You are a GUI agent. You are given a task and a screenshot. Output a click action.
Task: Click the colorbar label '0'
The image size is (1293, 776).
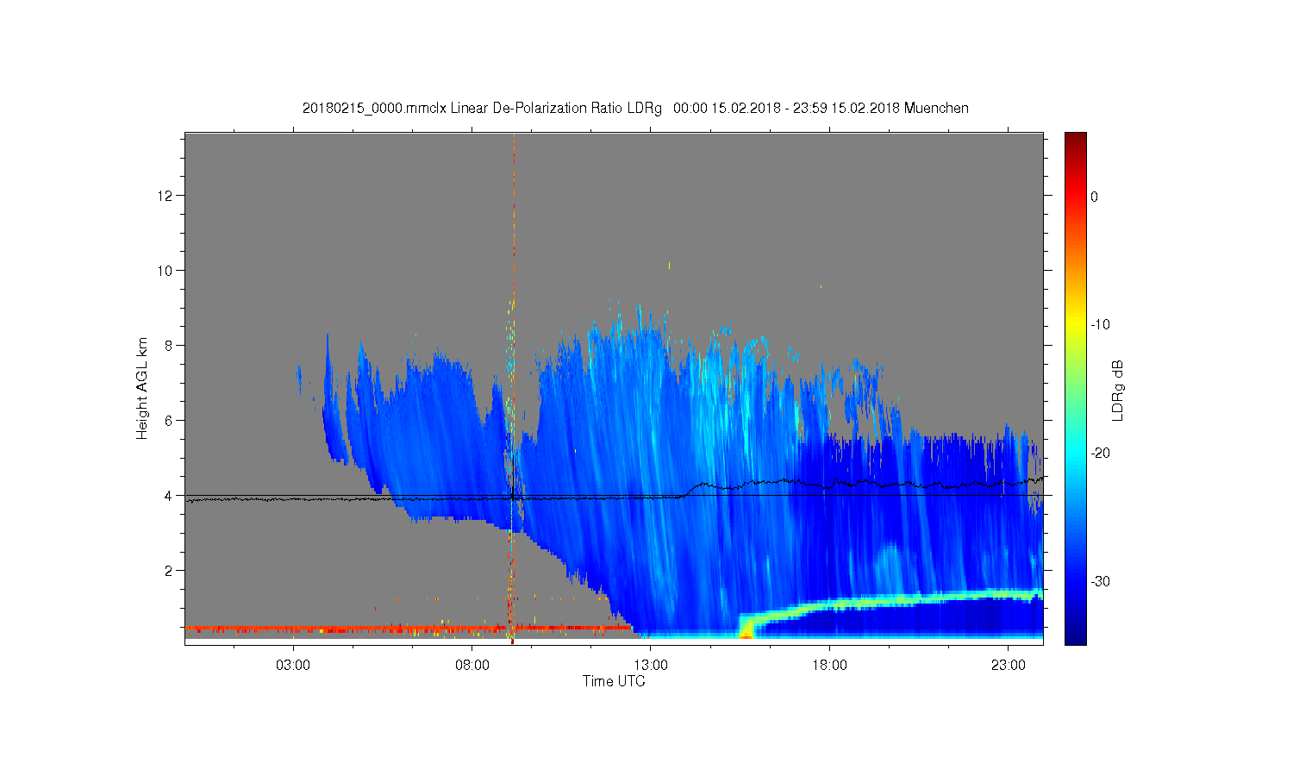(x=1095, y=197)
